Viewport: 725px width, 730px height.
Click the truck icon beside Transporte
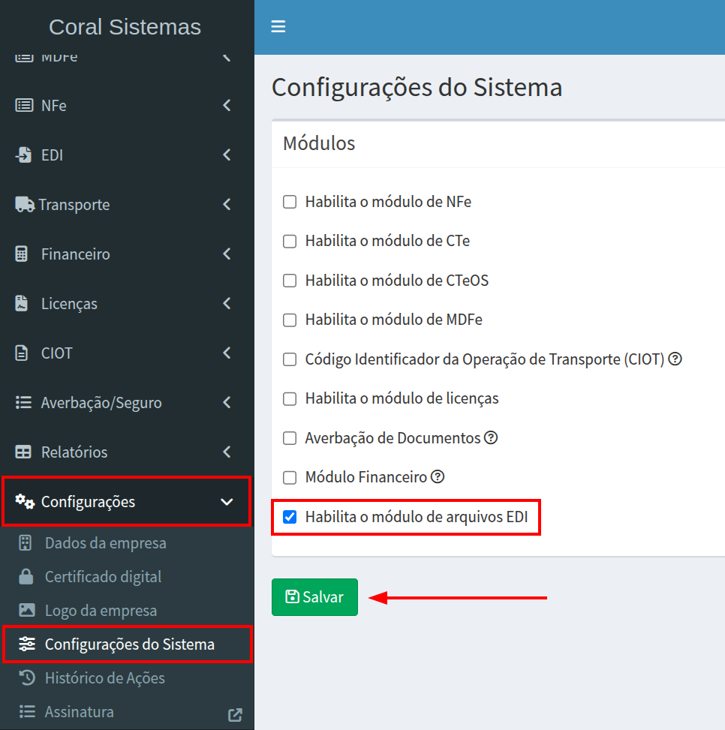point(25,205)
